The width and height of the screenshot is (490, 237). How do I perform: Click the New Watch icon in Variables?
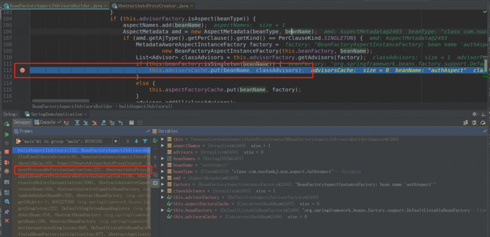155,141
